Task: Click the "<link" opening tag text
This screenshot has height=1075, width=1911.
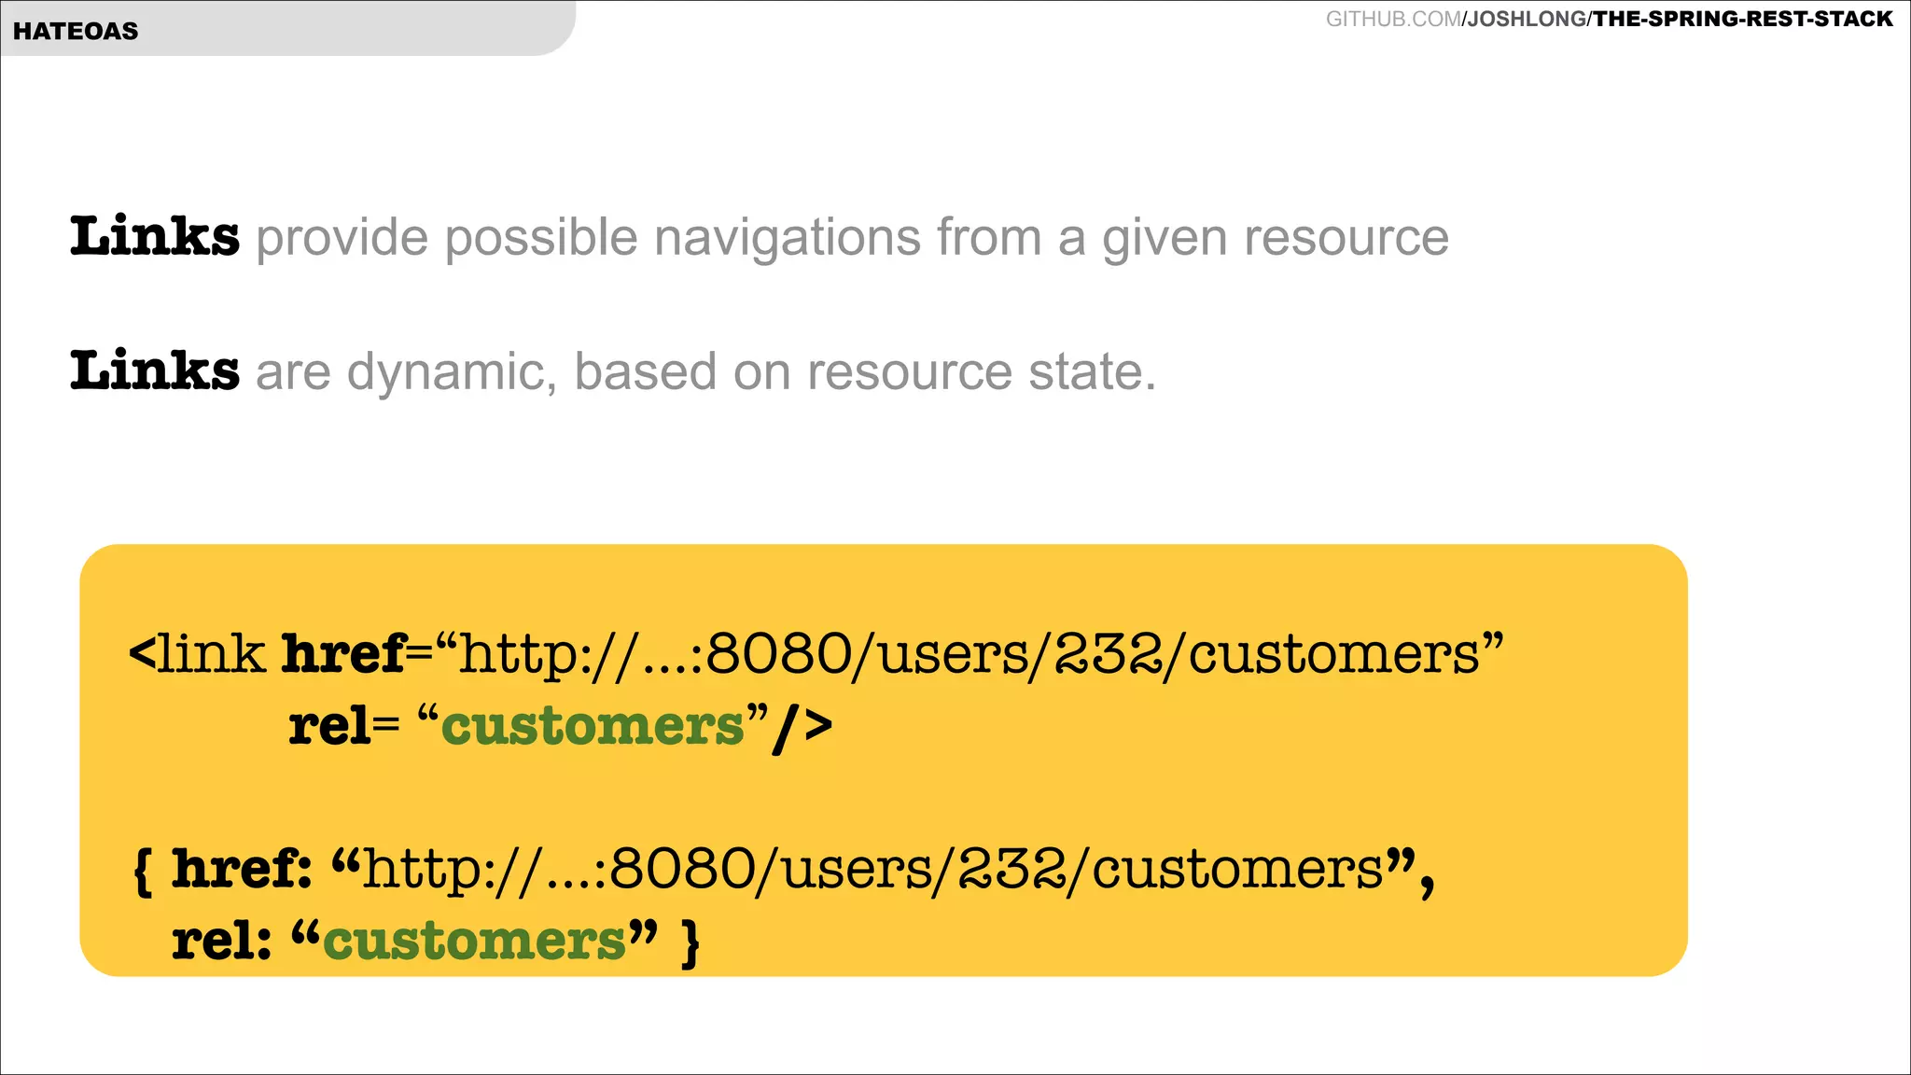Action: [x=197, y=653]
